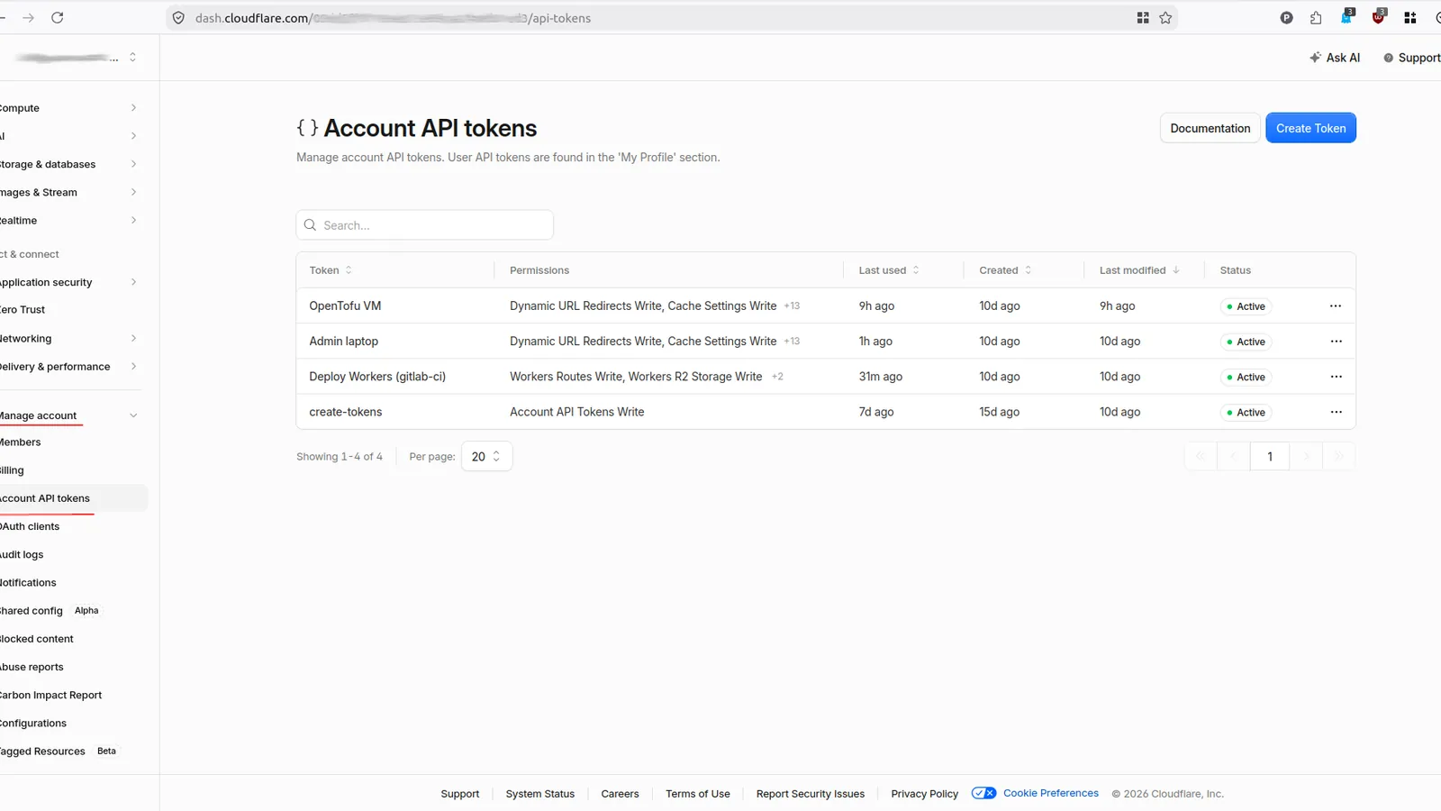1441x811 pixels.
Task: Open the uBlock Origin red shield extension
Action: click(x=1379, y=16)
